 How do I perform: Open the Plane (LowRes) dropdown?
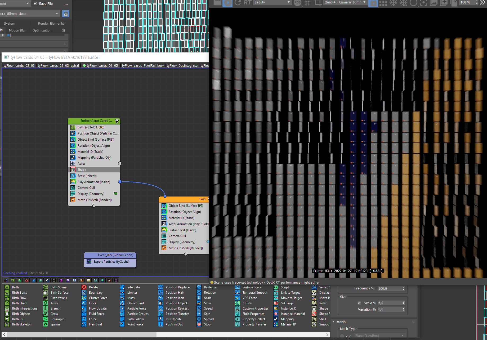(380, 335)
